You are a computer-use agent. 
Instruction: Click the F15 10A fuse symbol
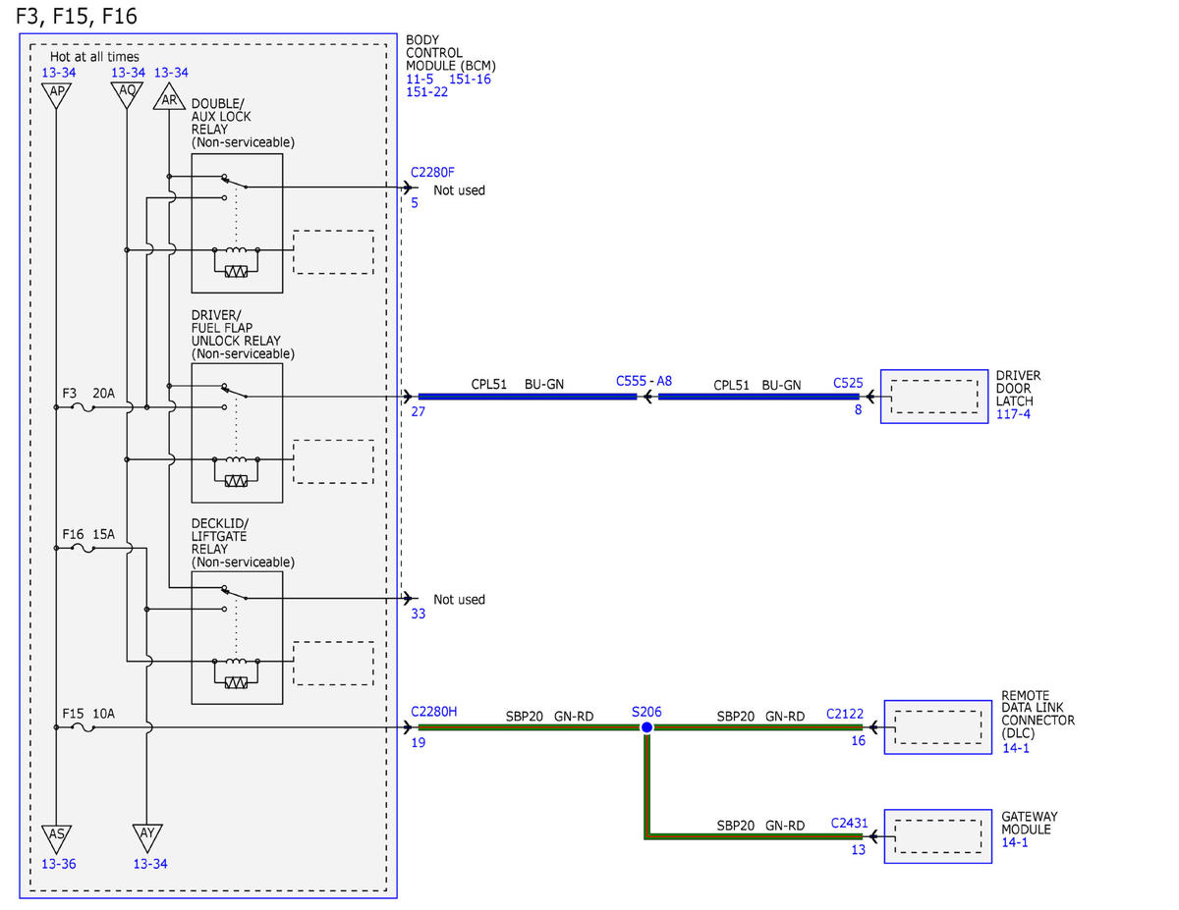[x=84, y=727]
